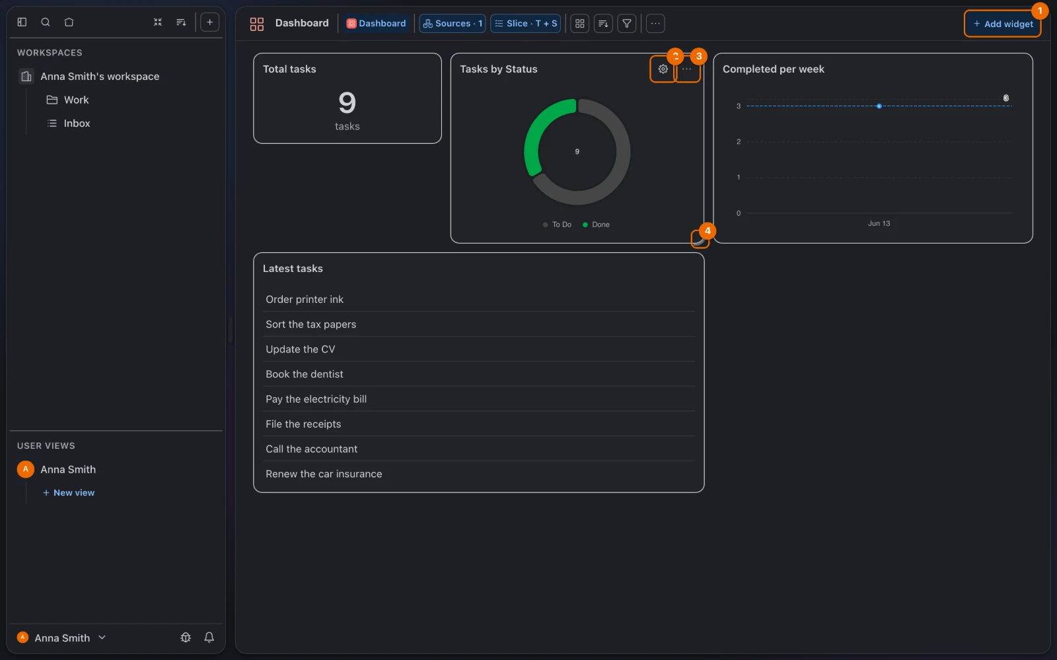1057x660 pixels.
Task: Toggle the Done legend entry
Action: click(x=596, y=225)
